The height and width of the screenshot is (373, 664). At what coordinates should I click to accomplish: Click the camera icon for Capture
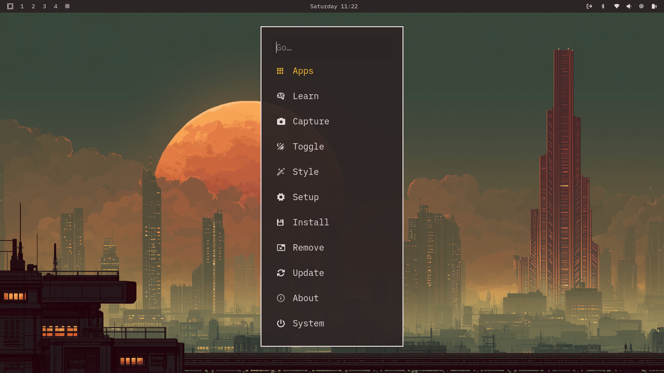click(280, 121)
